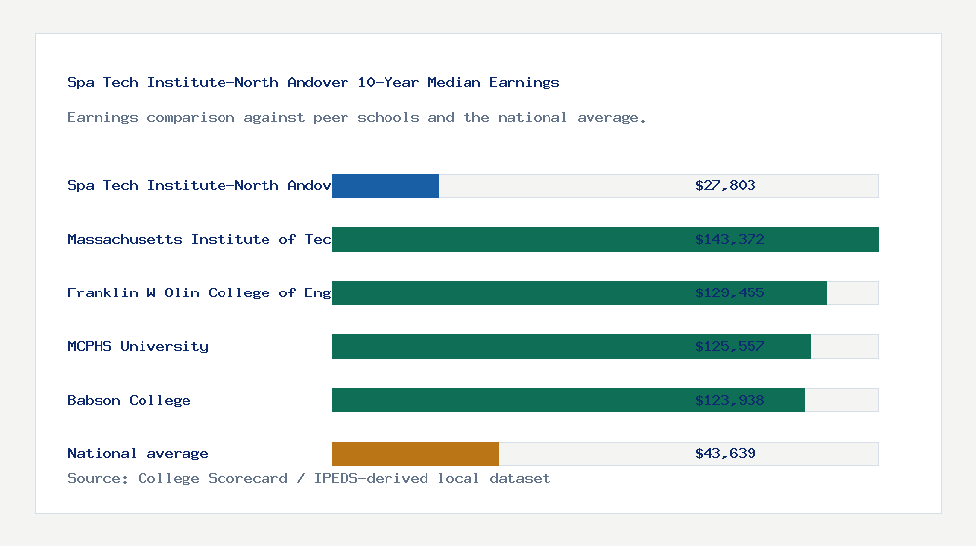The width and height of the screenshot is (976, 546).
Task: Select the 'Spa Tech Institute-North Andov' row label
Action: tap(199, 185)
